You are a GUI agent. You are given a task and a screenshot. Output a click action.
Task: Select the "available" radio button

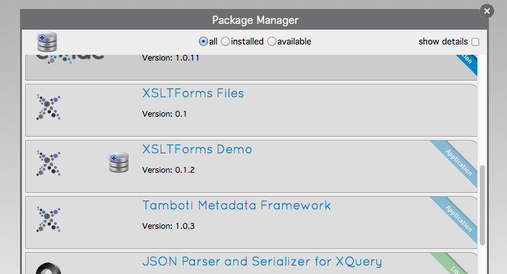coord(272,41)
